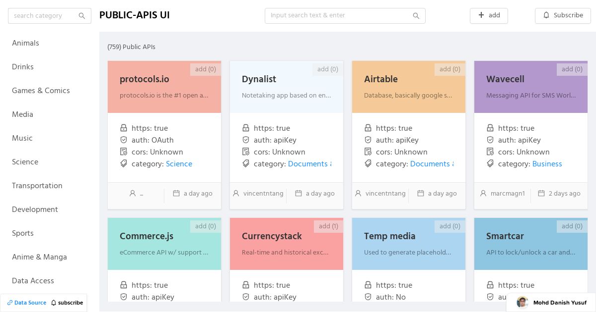Click add (0) on protocols.io card
The image size is (596, 312).
206,69
